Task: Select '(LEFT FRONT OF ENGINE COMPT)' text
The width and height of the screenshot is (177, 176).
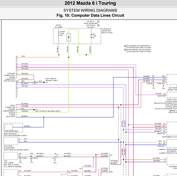Action: tap(48, 111)
